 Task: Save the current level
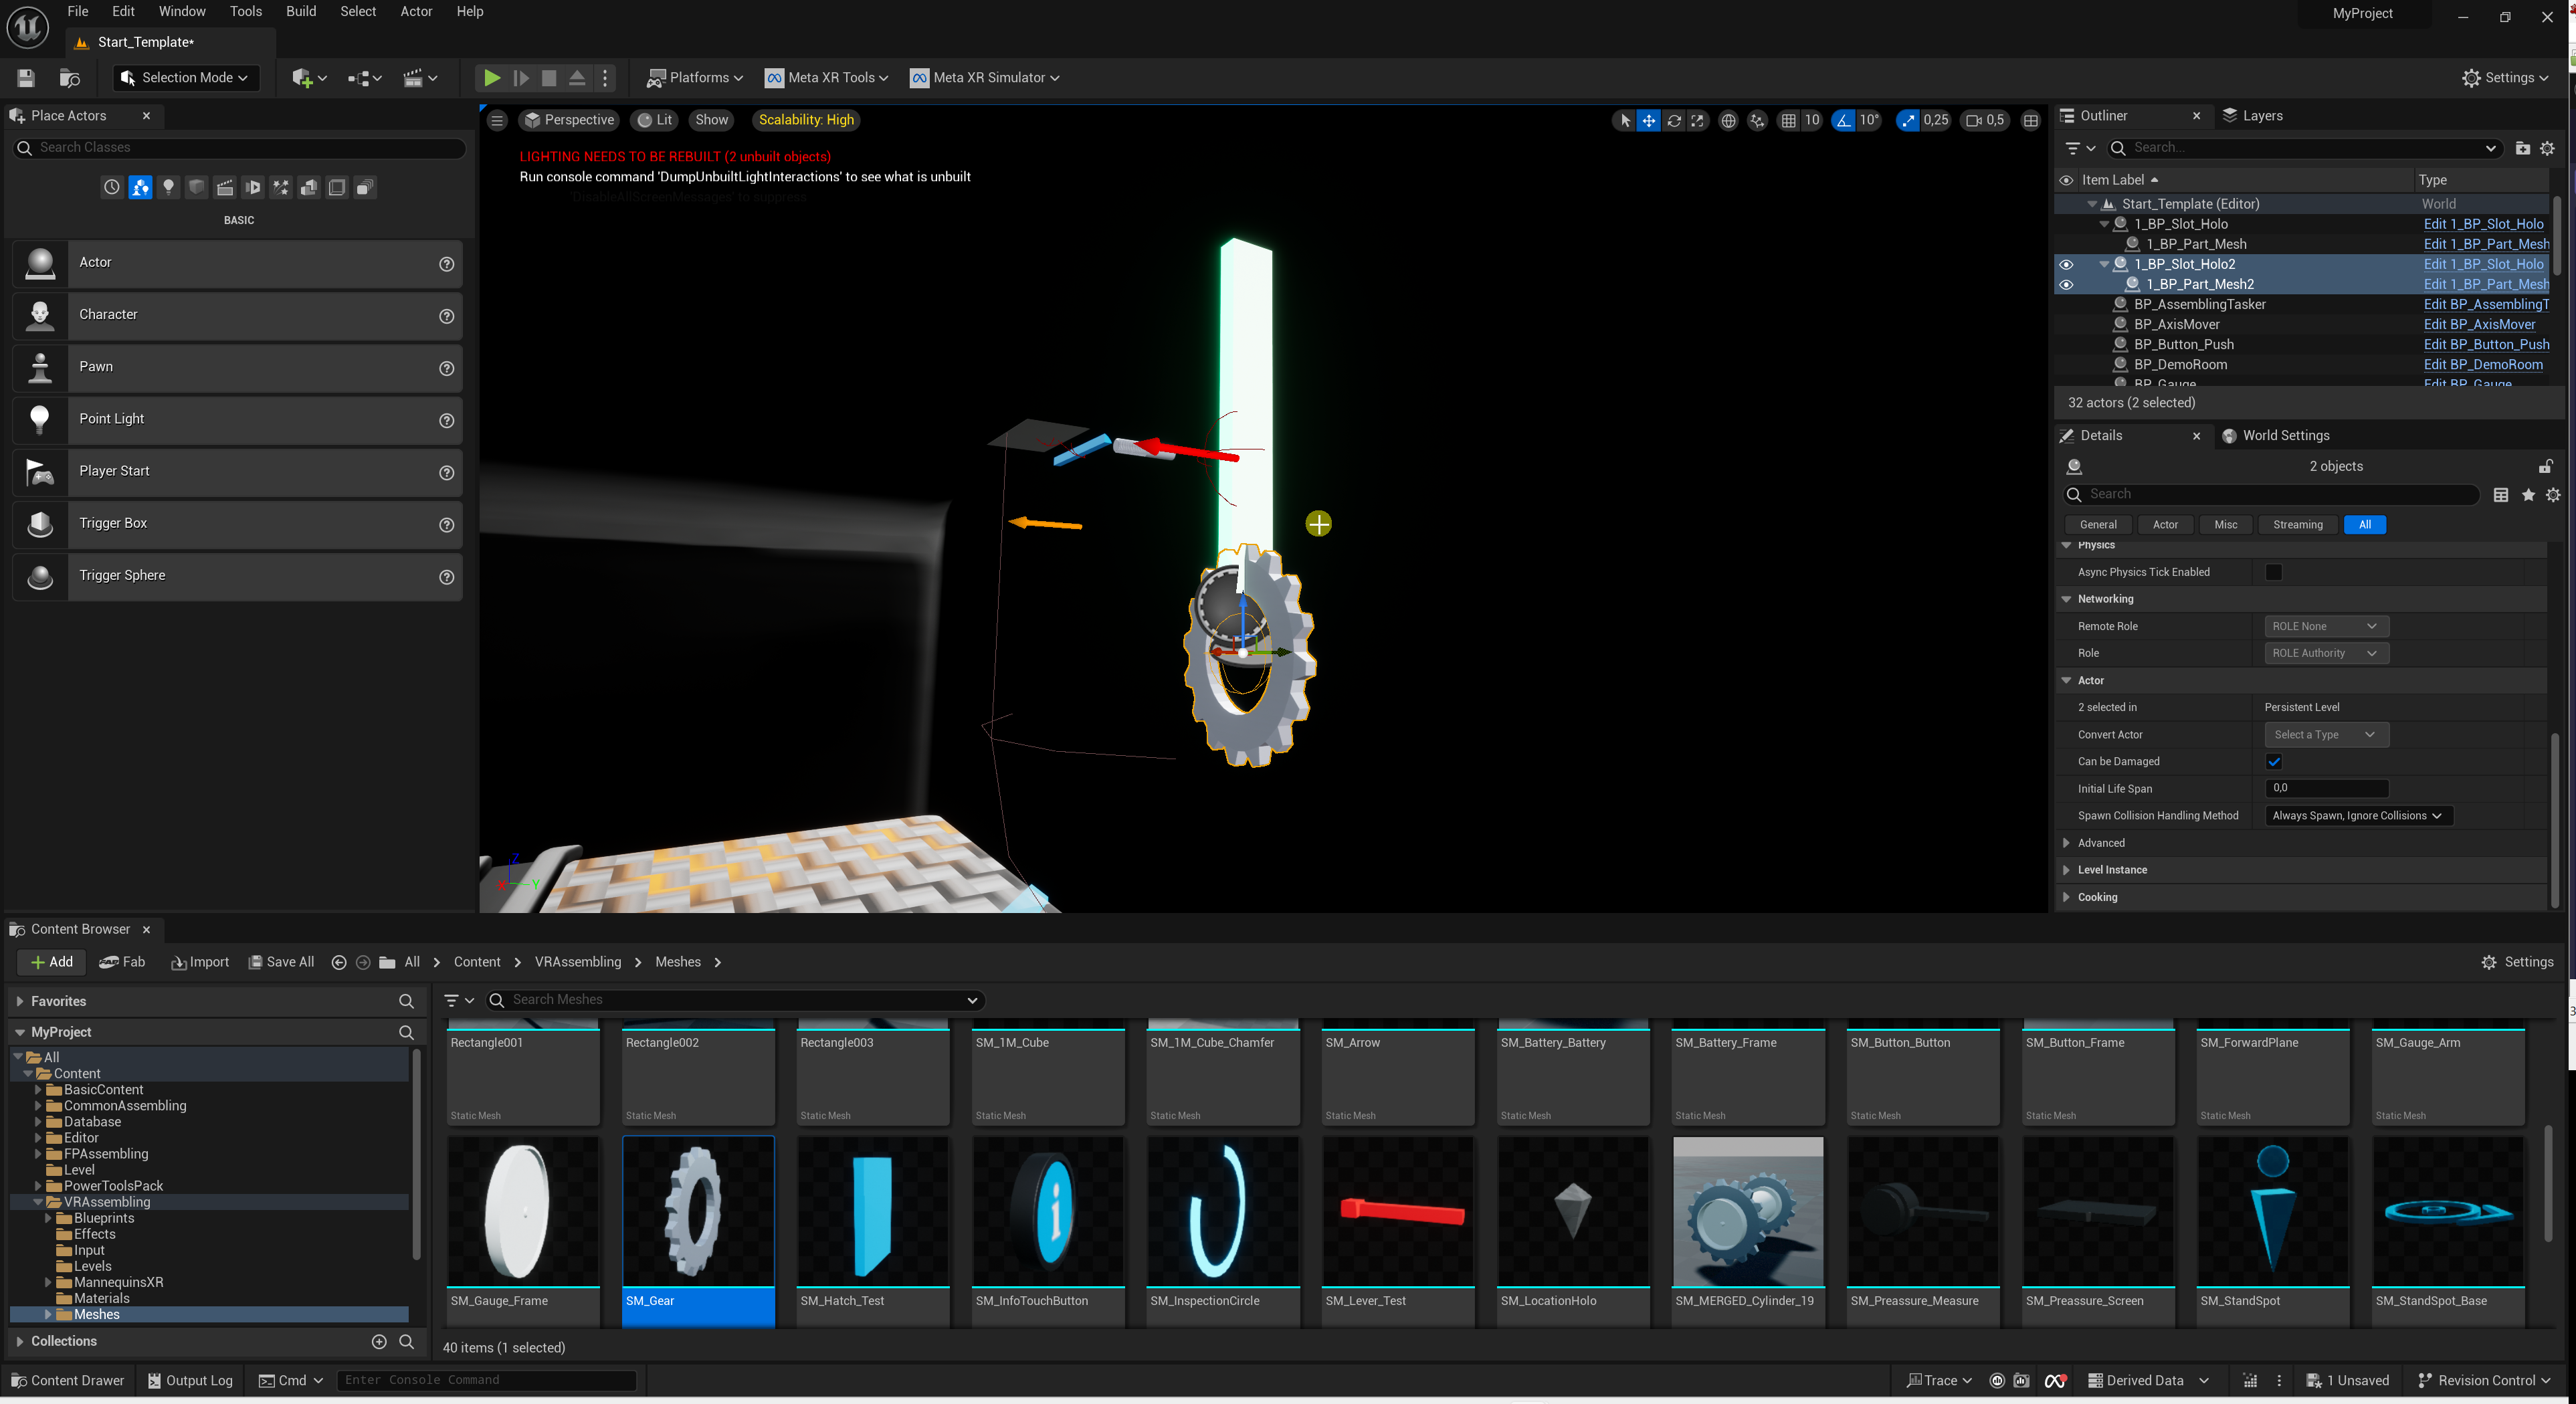[x=26, y=78]
